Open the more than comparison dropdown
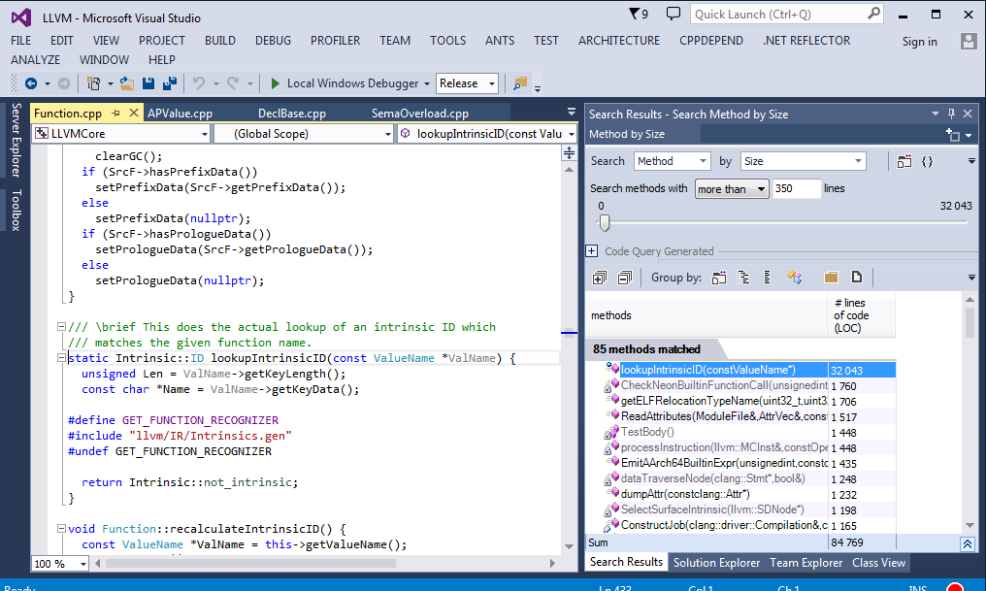The height and width of the screenshot is (591, 986). click(x=732, y=189)
